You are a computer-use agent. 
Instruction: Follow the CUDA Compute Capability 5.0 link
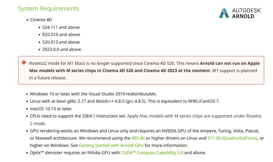152,153
